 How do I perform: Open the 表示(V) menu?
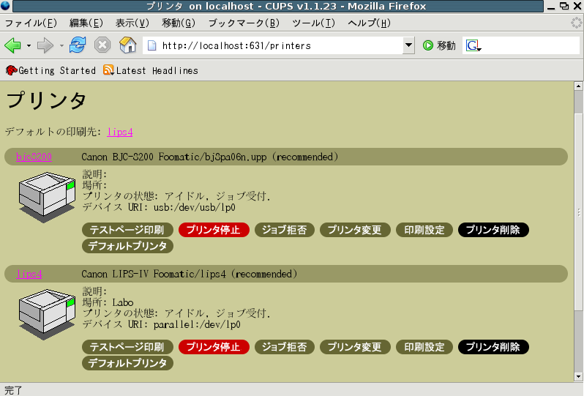[x=132, y=23]
